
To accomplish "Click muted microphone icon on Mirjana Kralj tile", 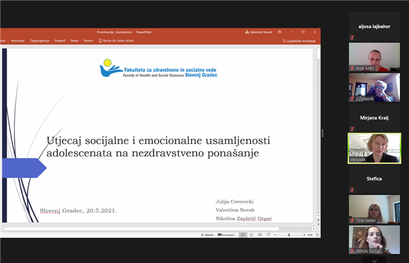I will [x=352, y=129].
